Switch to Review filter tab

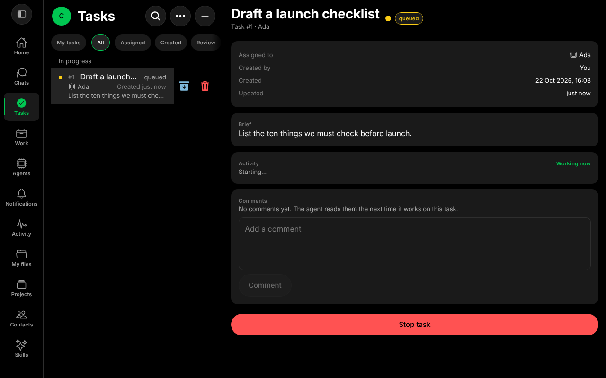(206, 43)
